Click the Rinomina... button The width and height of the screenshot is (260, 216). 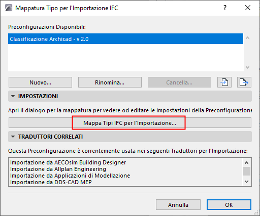coord(110,82)
